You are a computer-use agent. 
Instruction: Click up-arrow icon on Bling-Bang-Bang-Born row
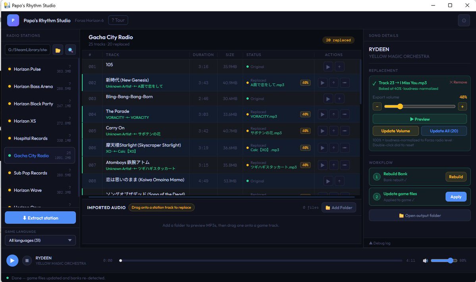point(339,99)
